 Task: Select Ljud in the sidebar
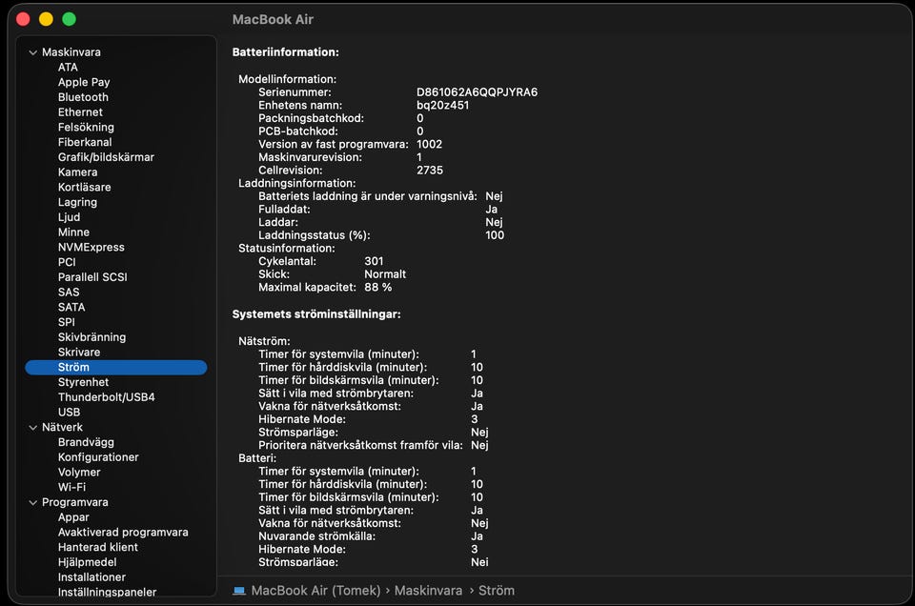[x=69, y=217]
